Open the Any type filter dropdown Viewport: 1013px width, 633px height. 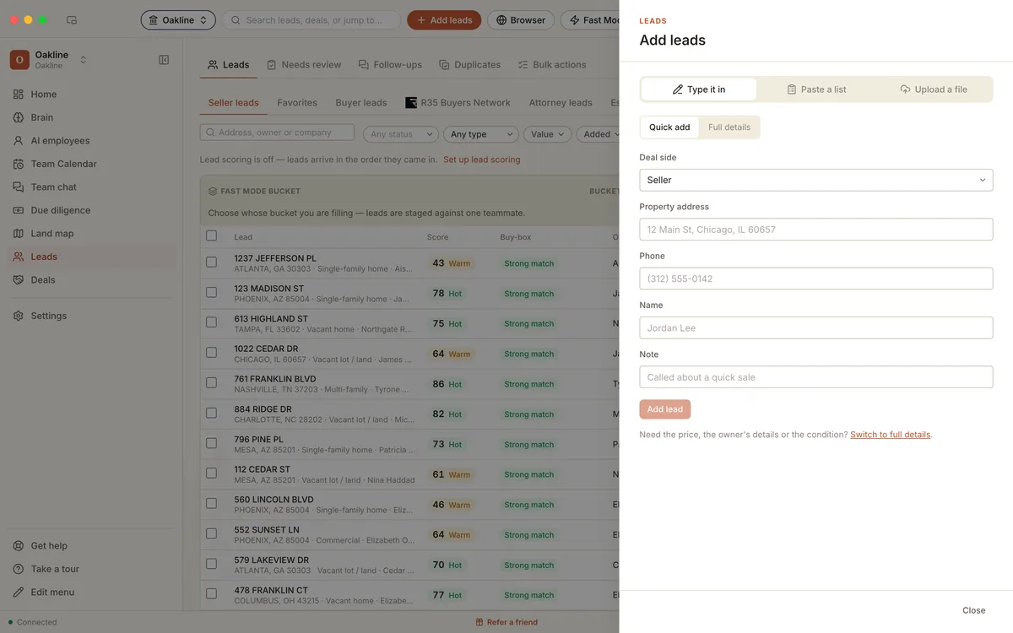[480, 134]
